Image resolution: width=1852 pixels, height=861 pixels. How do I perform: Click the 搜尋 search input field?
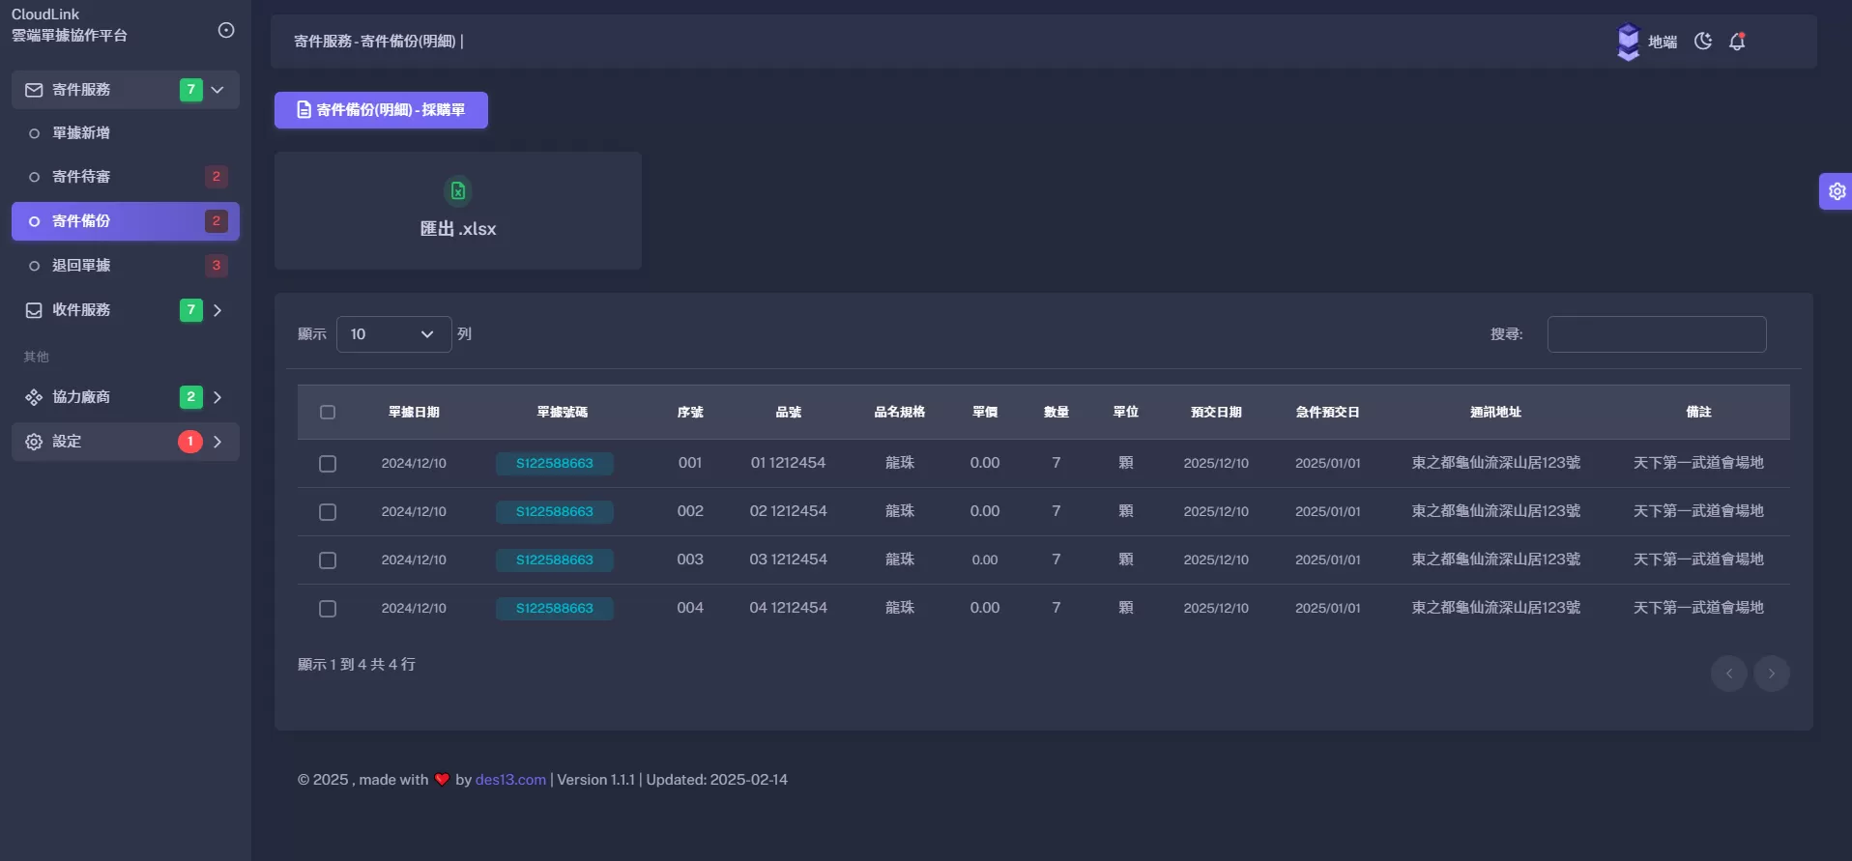click(1656, 334)
